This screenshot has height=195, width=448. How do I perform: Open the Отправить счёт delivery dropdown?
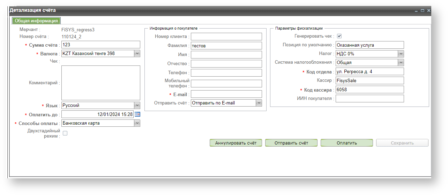tap(259, 103)
